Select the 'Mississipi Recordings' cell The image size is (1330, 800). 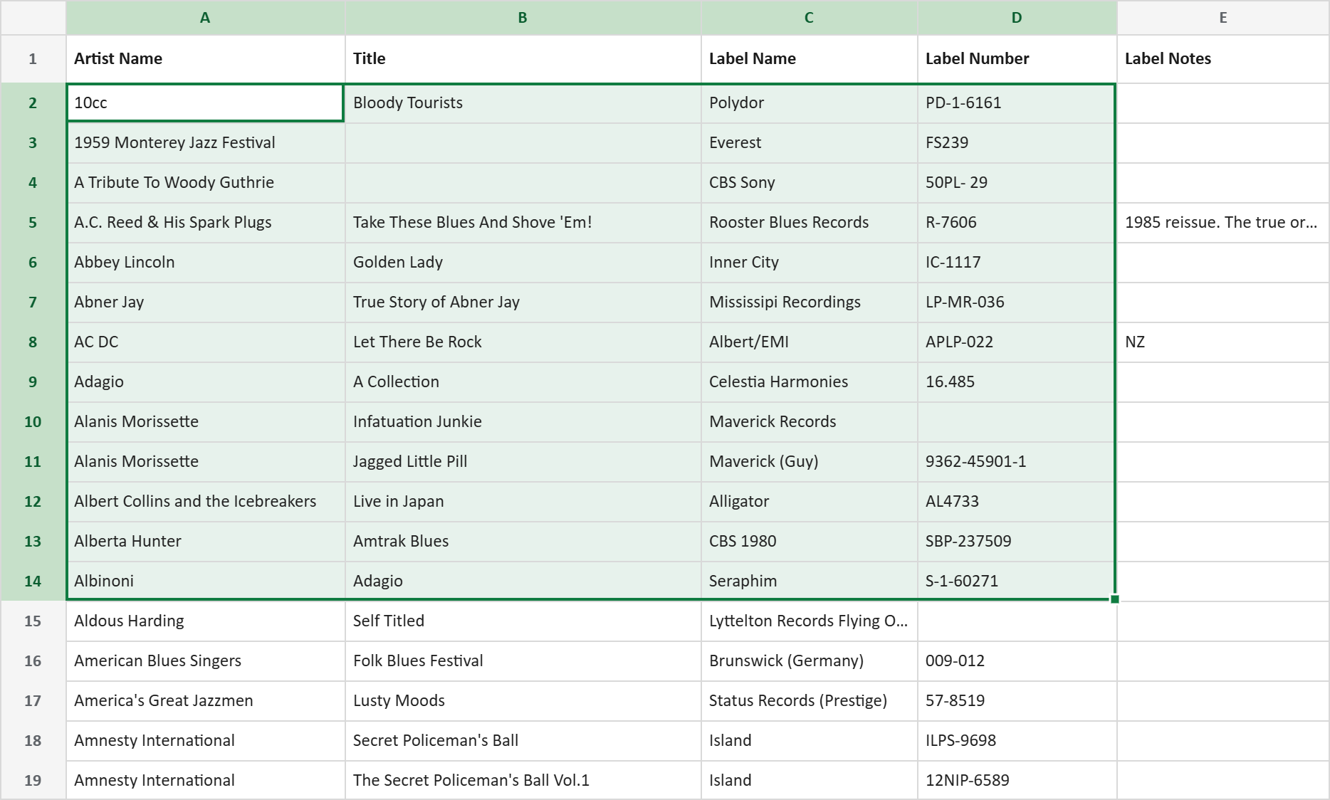coord(809,302)
